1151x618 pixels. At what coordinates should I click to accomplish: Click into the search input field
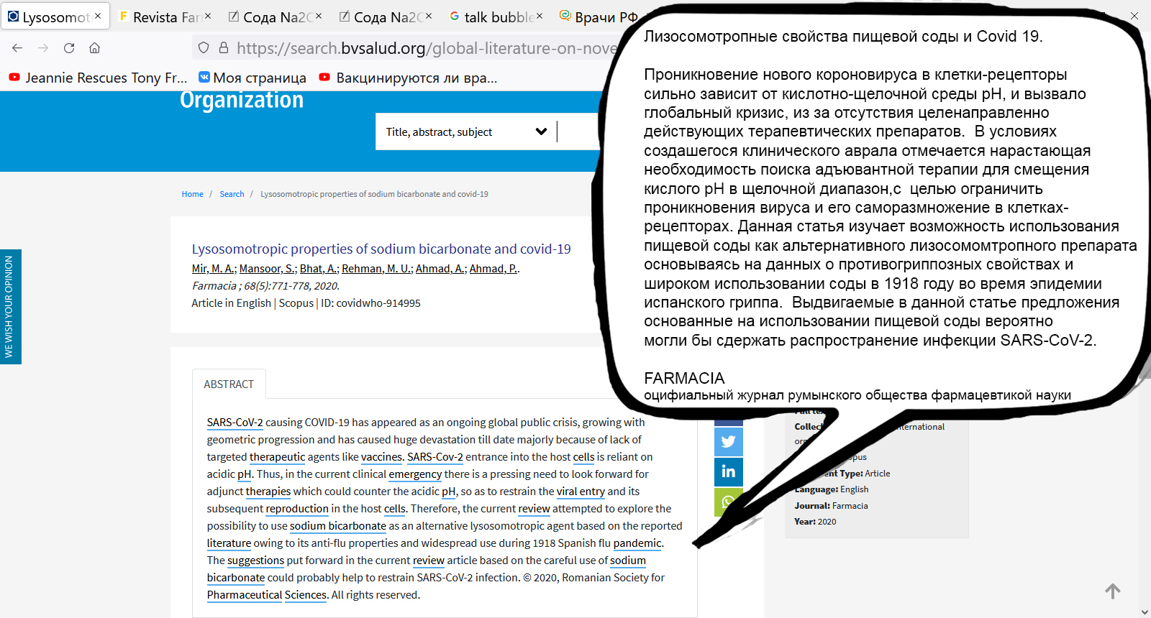(579, 132)
